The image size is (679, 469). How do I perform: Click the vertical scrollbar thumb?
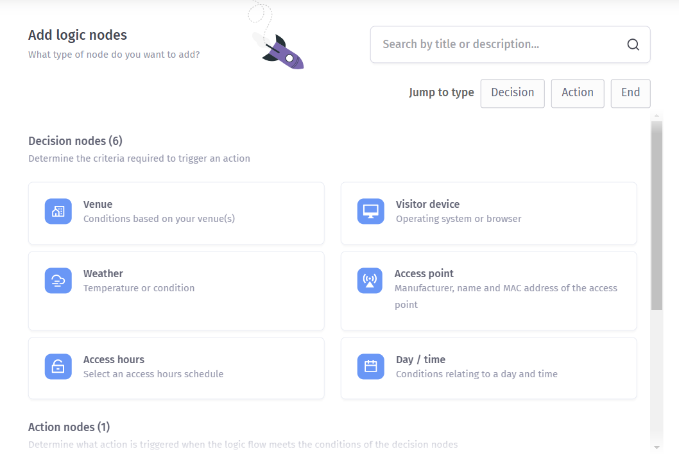click(x=657, y=215)
